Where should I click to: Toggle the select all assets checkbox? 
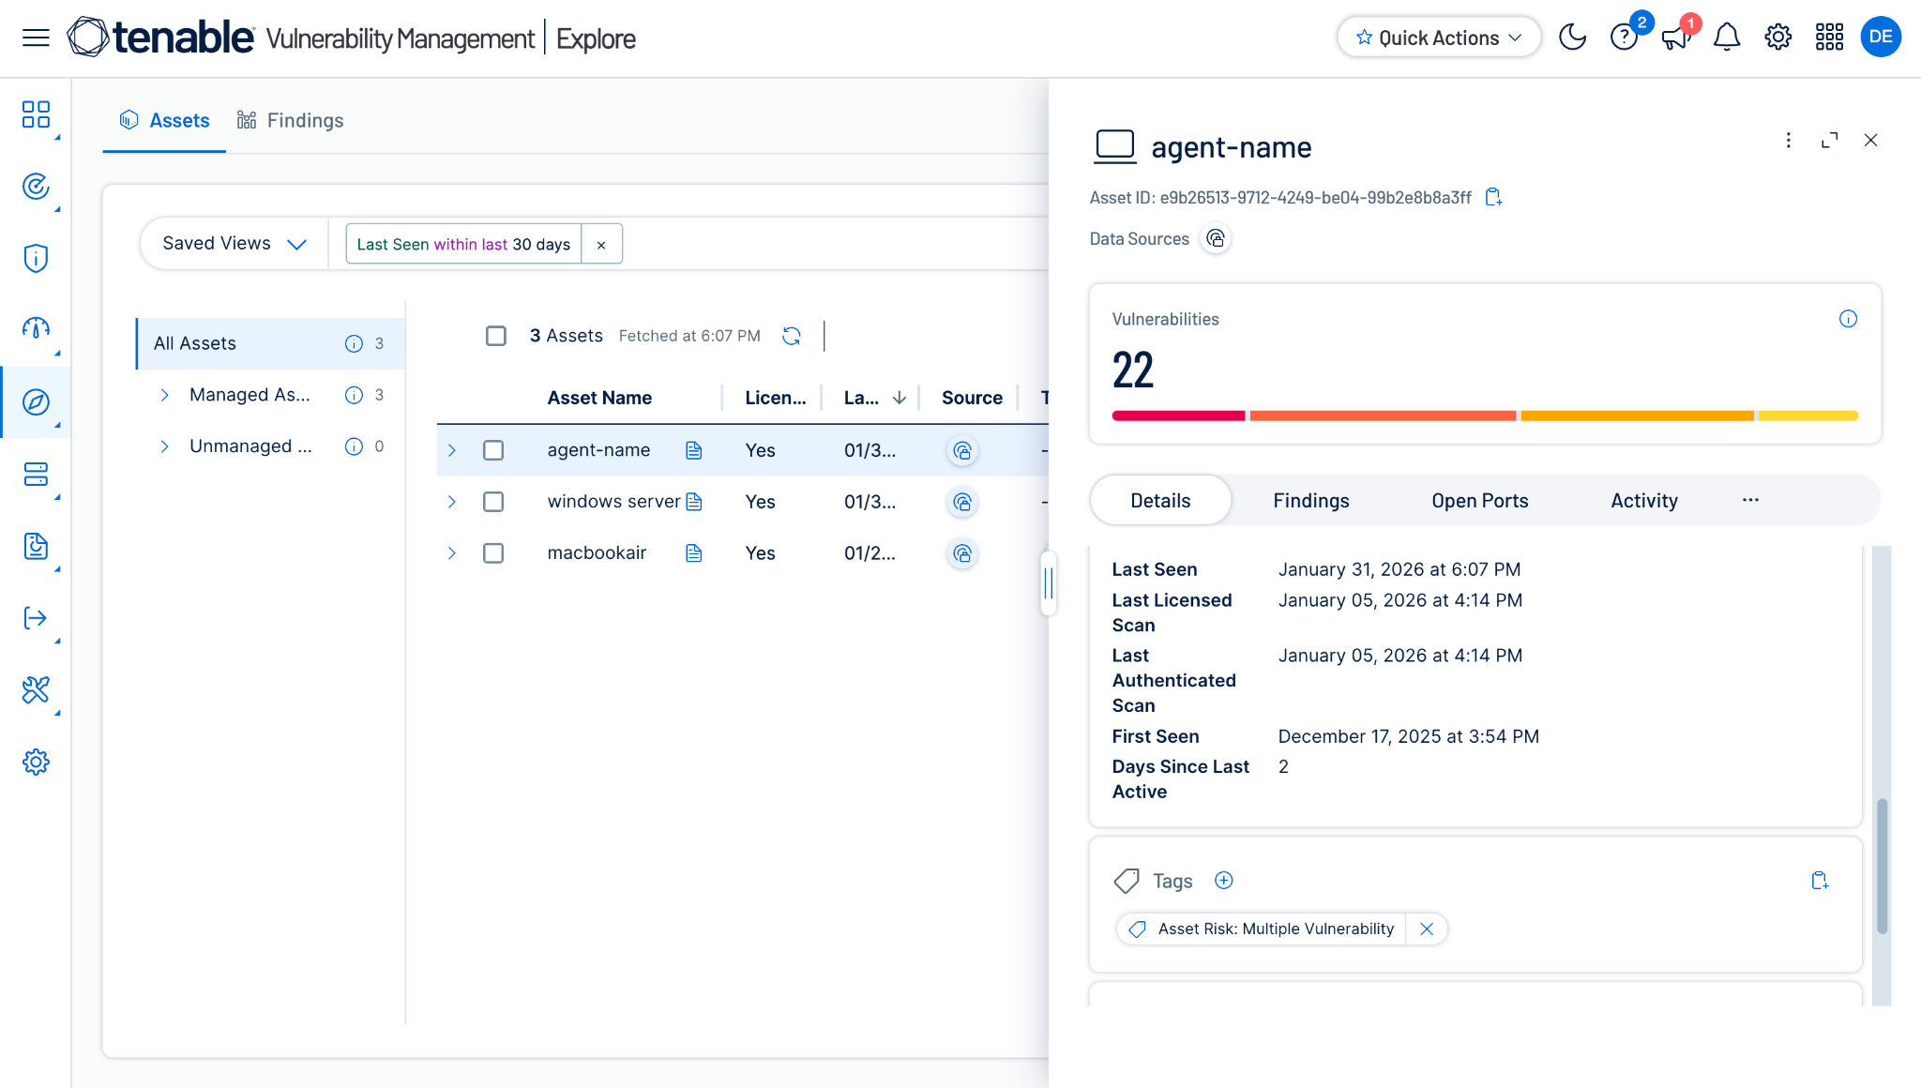click(496, 336)
